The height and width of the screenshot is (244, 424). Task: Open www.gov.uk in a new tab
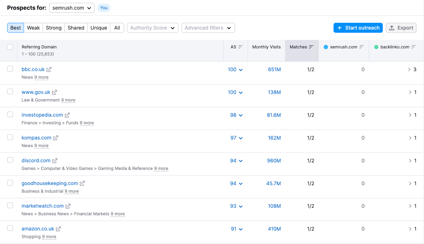pos(55,92)
